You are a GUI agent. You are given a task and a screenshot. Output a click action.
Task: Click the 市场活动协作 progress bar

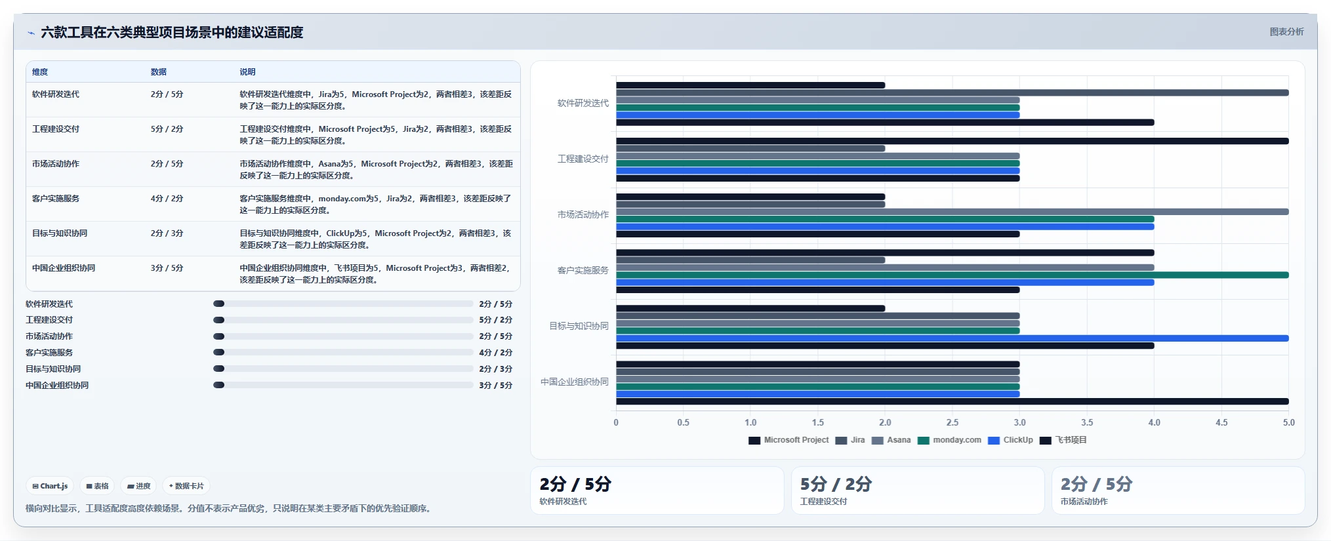pos(343,336)
